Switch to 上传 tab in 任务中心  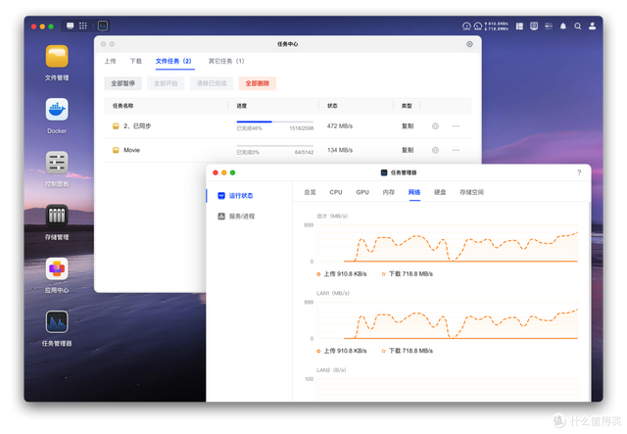tap(110, 61)
